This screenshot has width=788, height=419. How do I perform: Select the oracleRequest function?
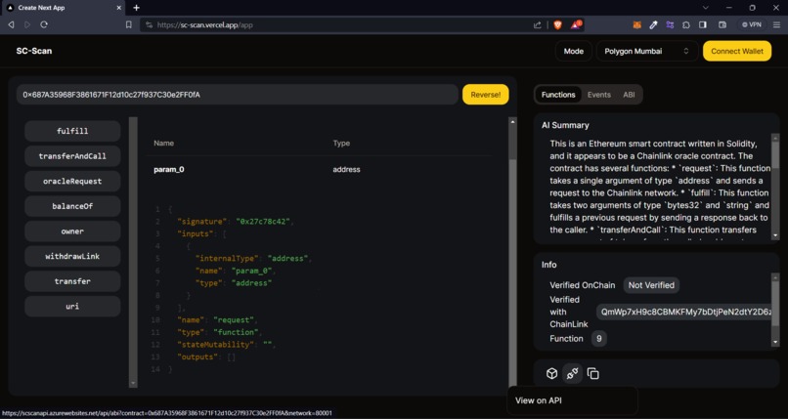72,181
